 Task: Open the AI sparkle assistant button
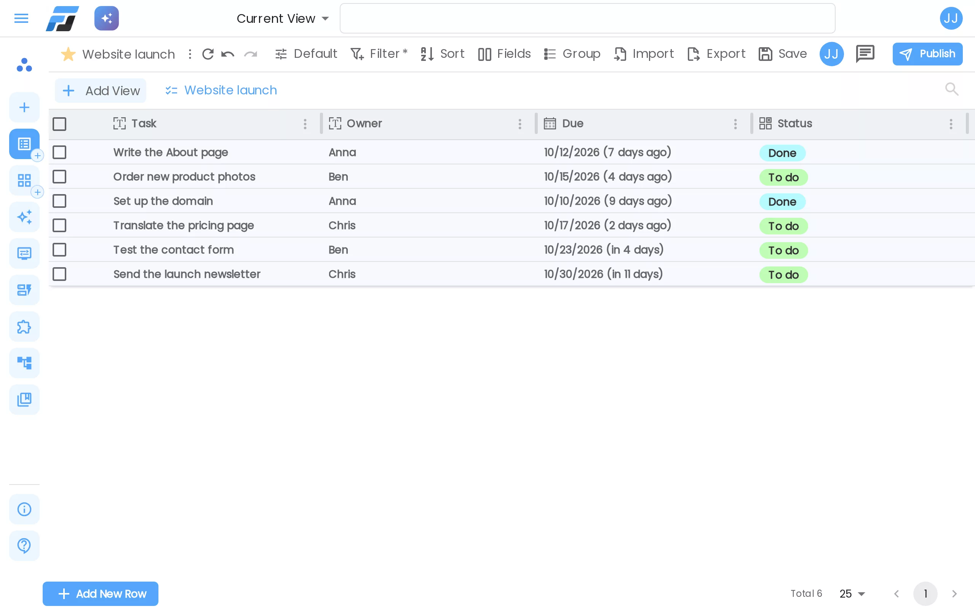coord(106,18)
